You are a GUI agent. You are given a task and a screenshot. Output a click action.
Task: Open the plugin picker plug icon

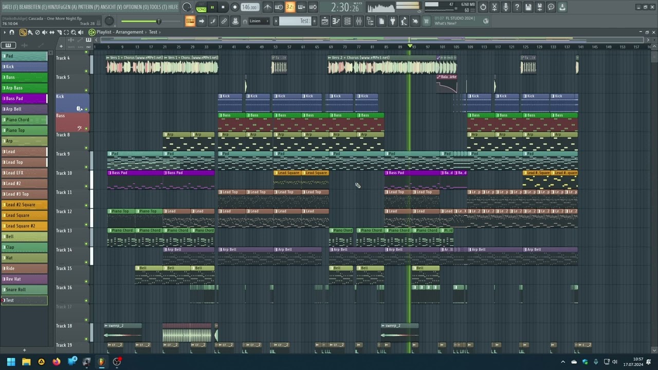(x=392, y=21)
